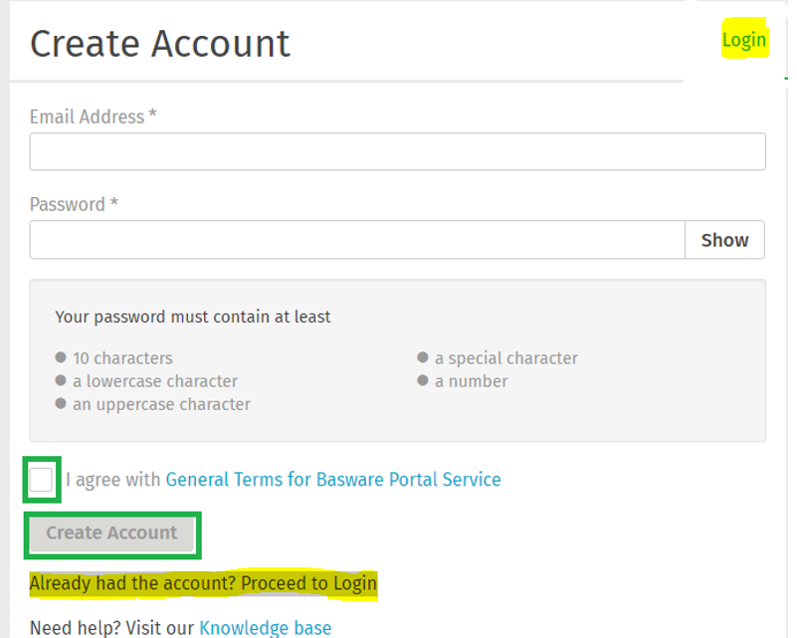797x638 pixels.
Task: Click the bullet beside a special character
Action: [x=423, y=357]
